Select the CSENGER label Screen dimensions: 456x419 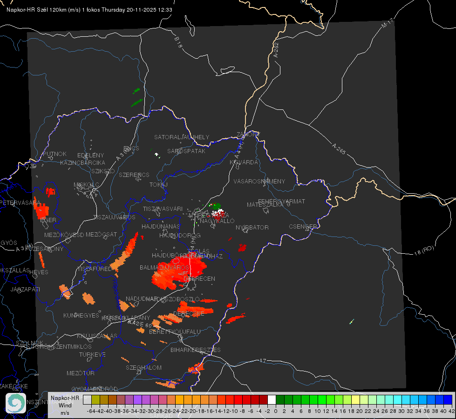[x=303, y=227]
